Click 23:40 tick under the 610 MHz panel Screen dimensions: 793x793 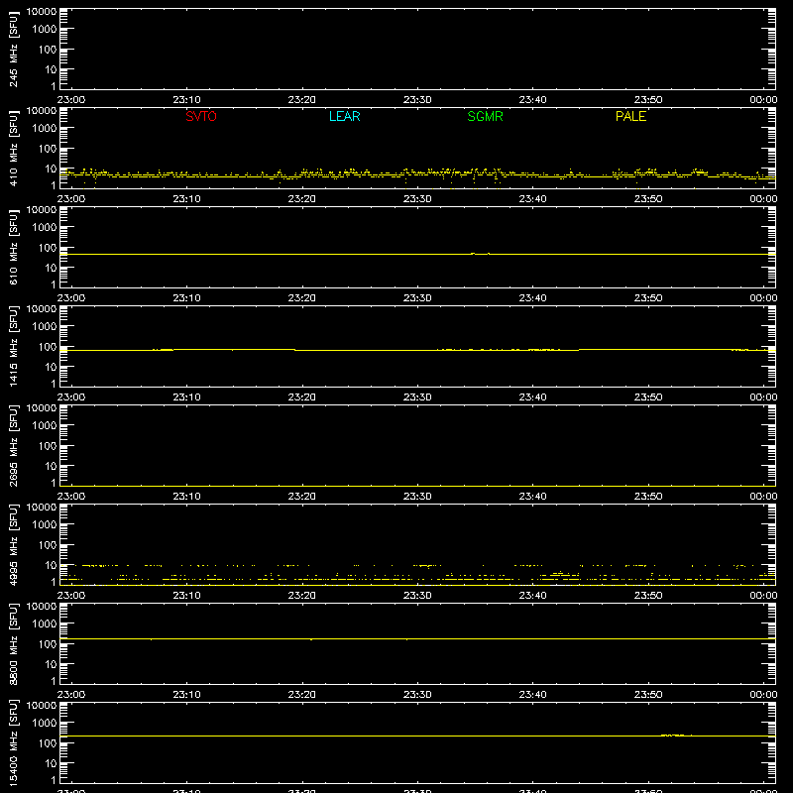[x=532, y=298]
